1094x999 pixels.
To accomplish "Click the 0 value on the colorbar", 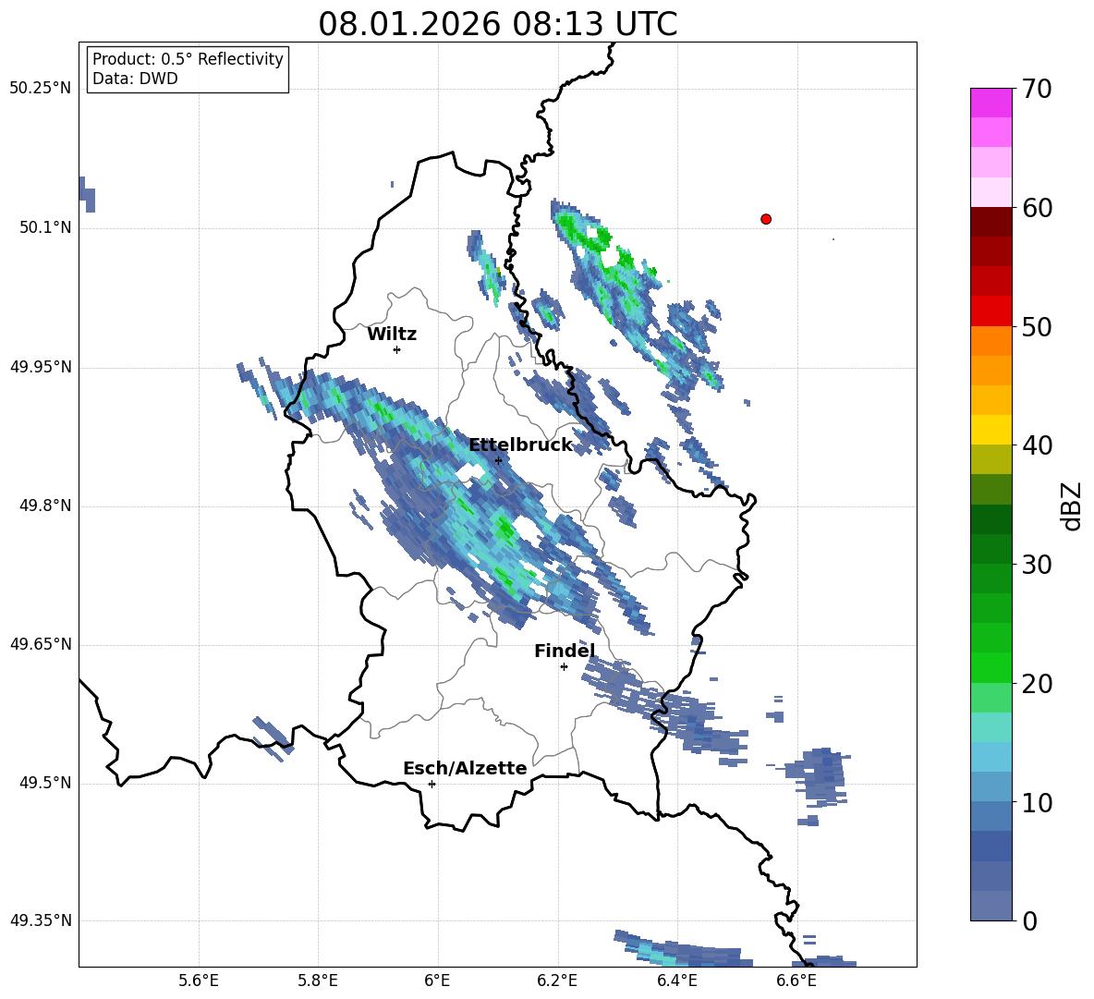I will tap(1029, 921).
